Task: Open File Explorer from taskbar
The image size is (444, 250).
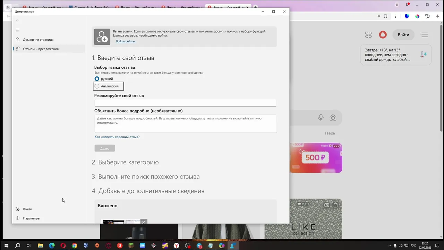Action: (40, 245)
